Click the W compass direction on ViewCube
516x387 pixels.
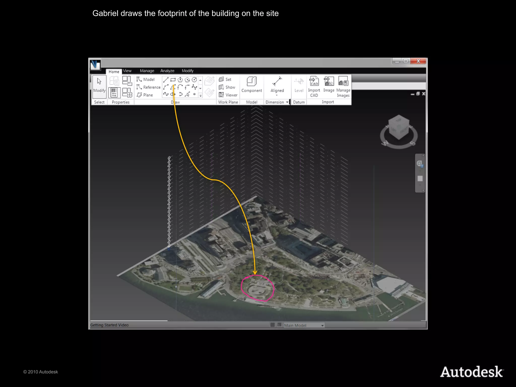click(385, 143)
